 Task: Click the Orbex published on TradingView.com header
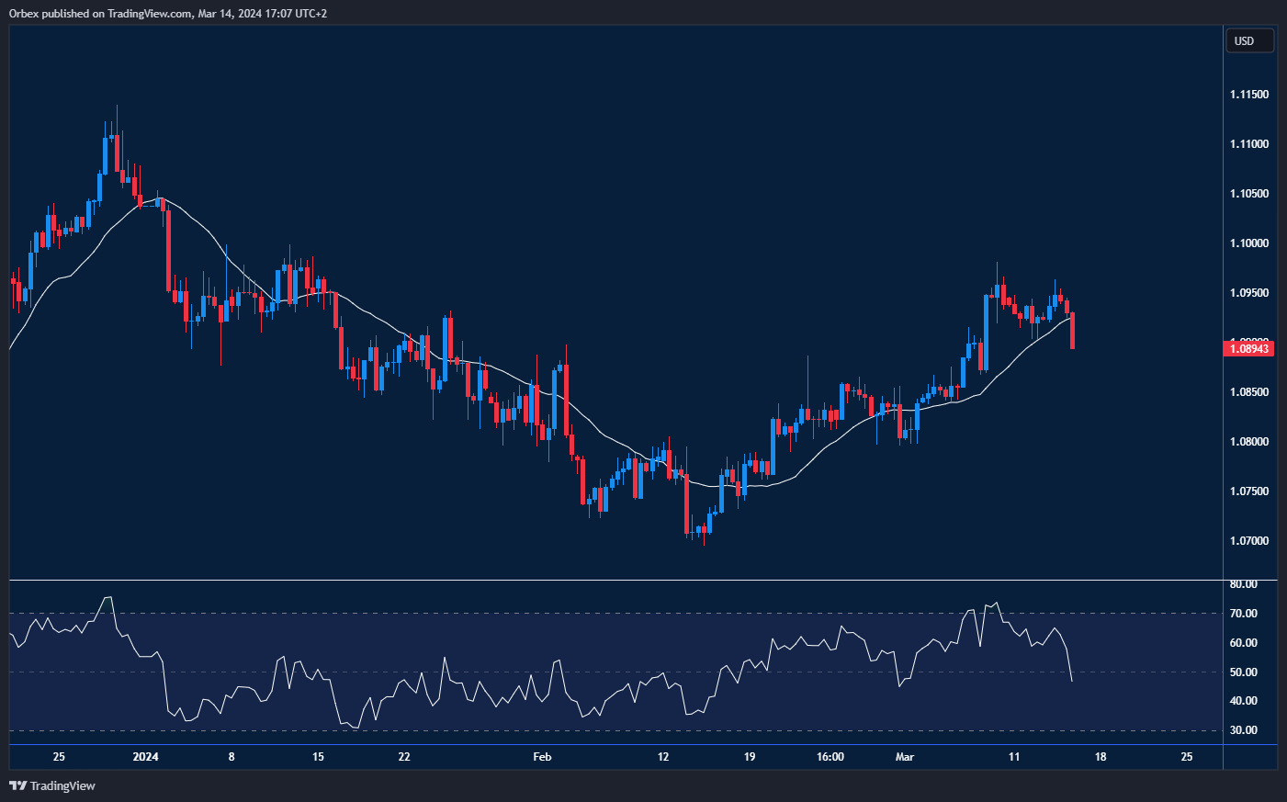(167, 14)
